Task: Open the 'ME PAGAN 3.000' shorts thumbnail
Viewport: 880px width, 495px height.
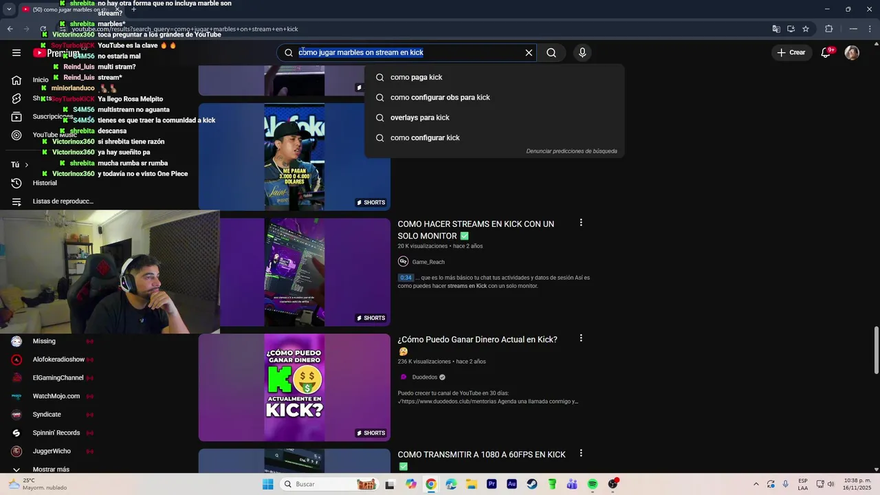Action: (294, 157)
